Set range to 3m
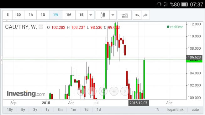Viewport: 205px width, 115px height. (x=60, y=110)
